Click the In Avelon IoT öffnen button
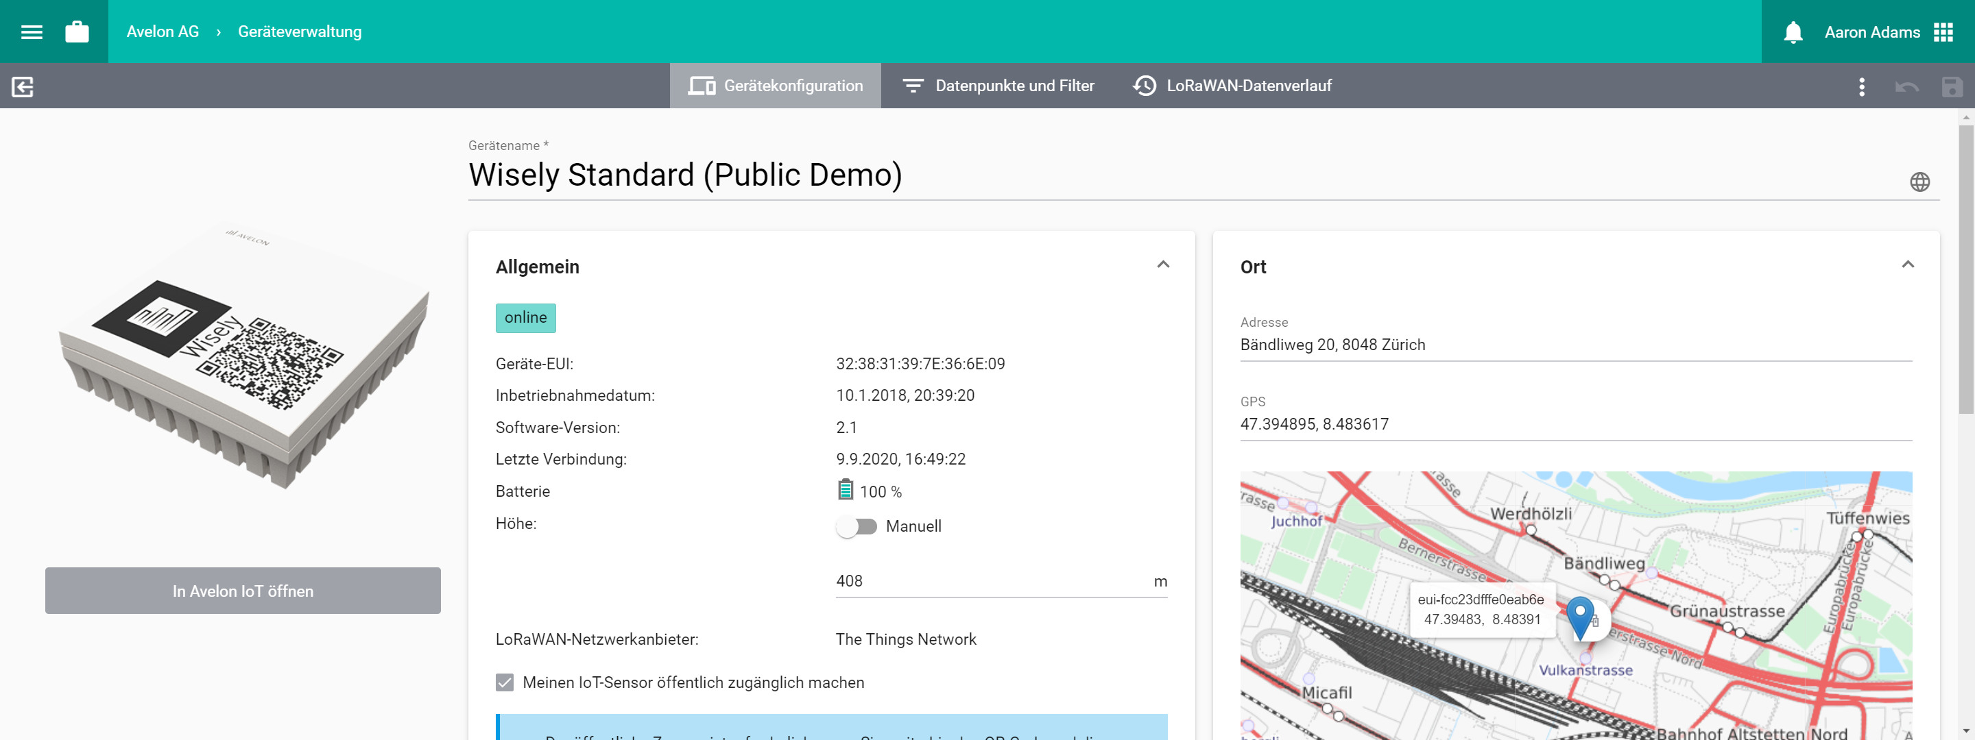1975x740 pixels. point(242,591)
